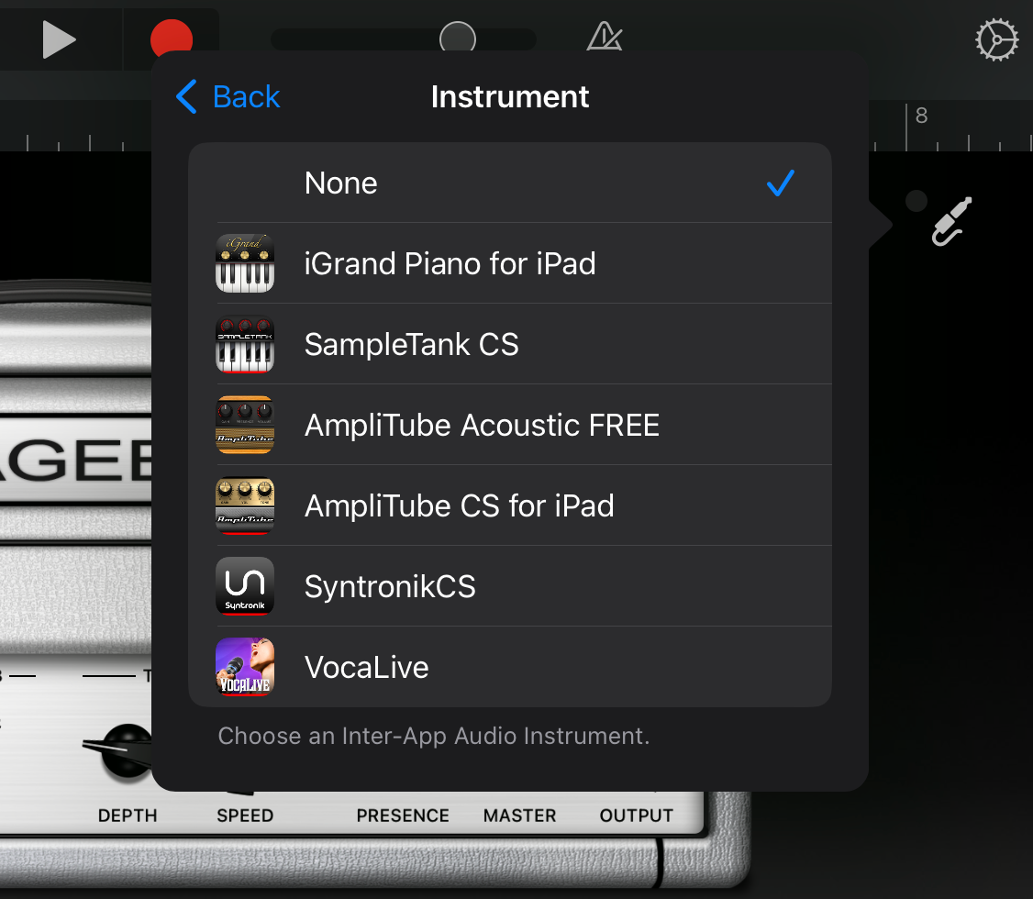Click the blue checkmark next to None
The image size is (1033, 899).
(x=781, y=183)
